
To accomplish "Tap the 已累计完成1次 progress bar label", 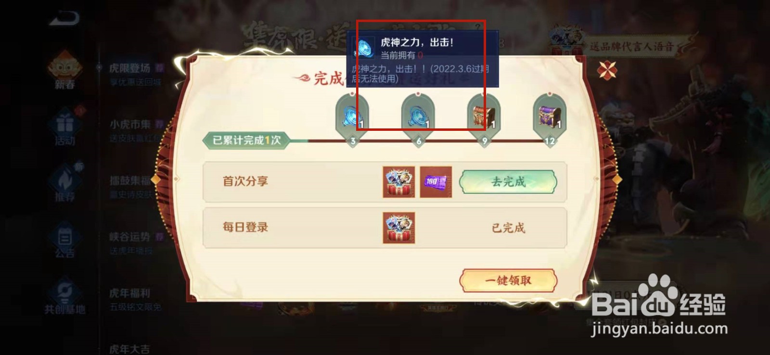I will [x=246, y=140].
